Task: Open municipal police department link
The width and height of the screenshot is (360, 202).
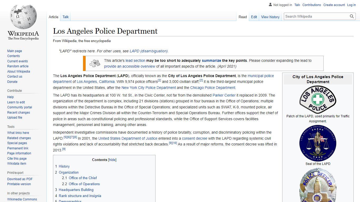Action: click(x=163, y=79)
